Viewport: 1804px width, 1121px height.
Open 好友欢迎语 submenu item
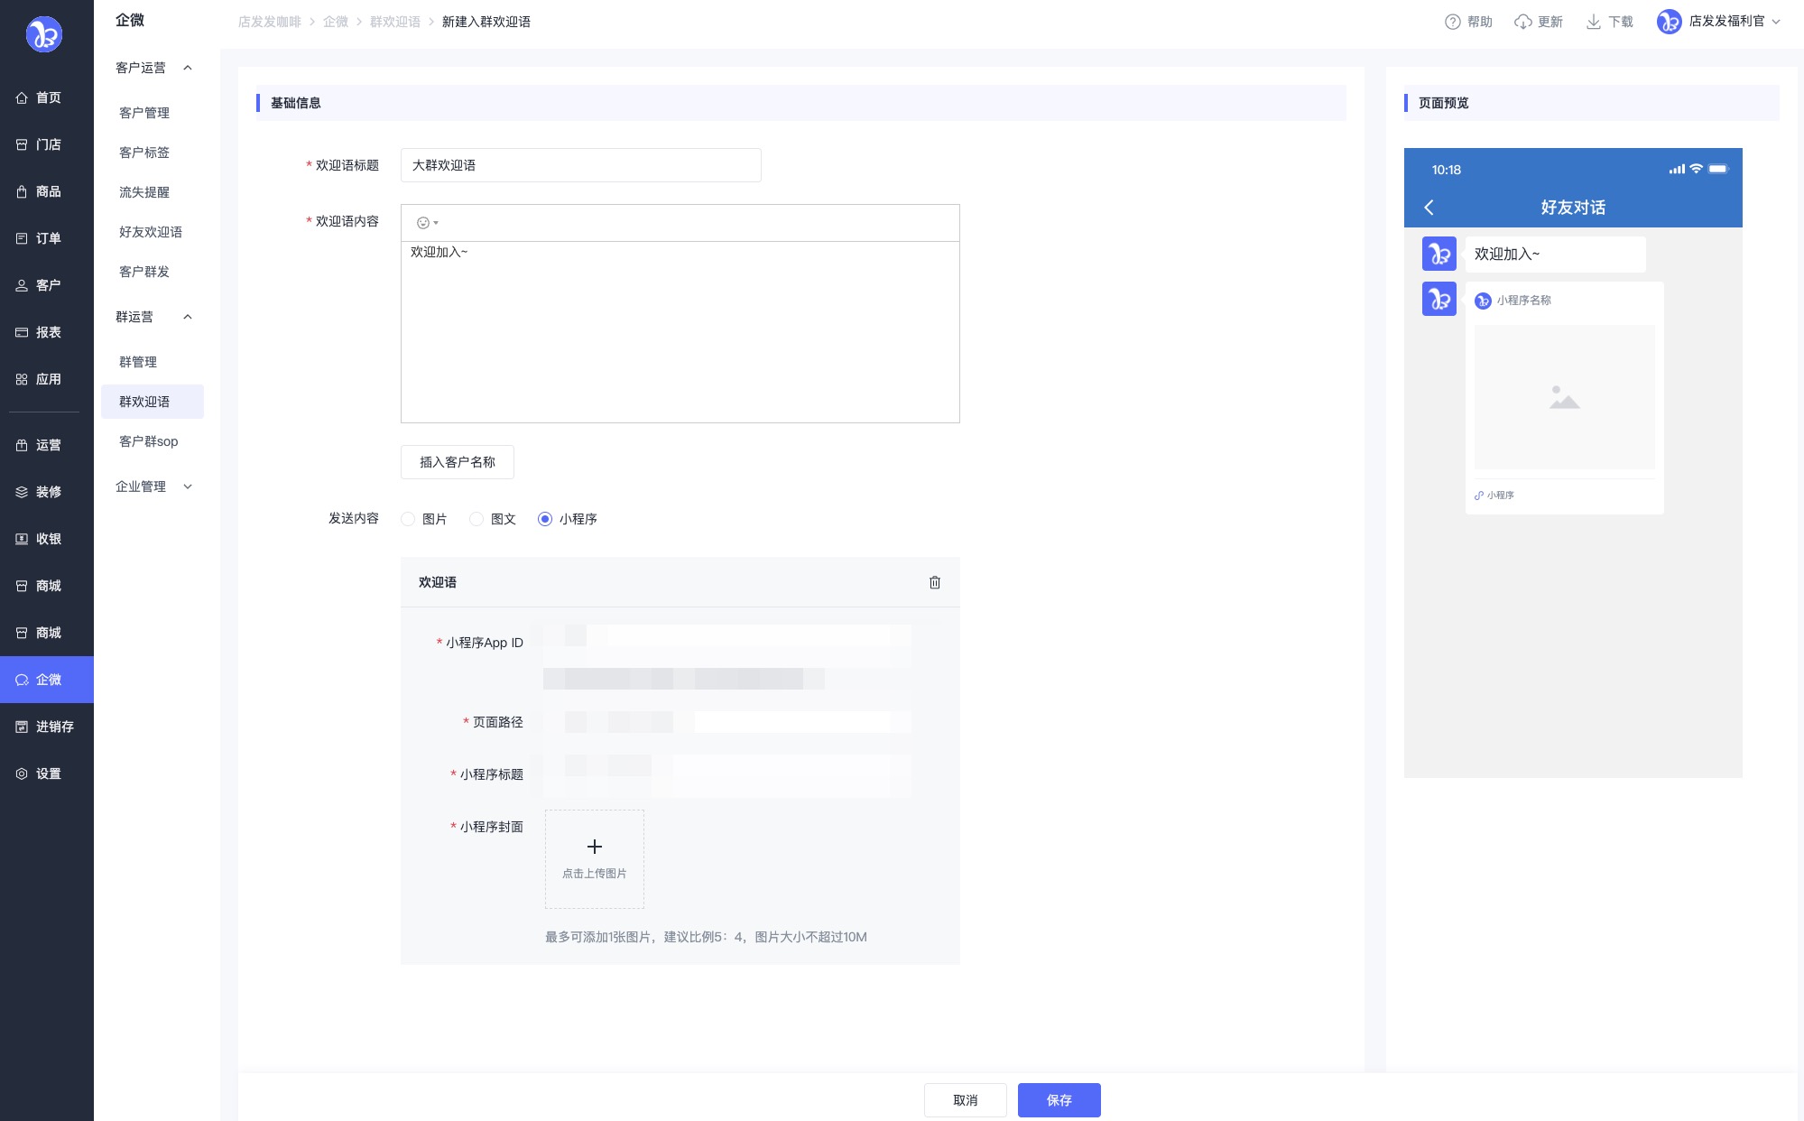tap(151, 232)
